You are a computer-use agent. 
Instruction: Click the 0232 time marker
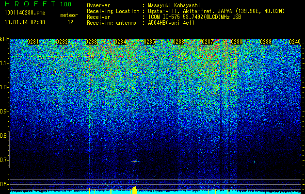coord(62,42)
